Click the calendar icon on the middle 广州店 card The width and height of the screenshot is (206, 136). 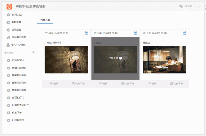(x=135, y=33)
